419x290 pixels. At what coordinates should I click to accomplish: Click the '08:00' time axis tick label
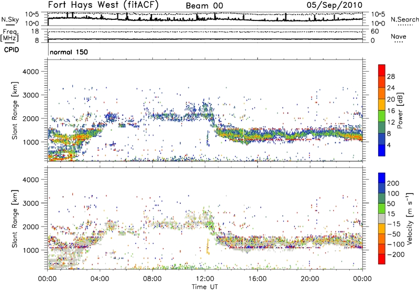pyautogui.click(x=152, y=278)
